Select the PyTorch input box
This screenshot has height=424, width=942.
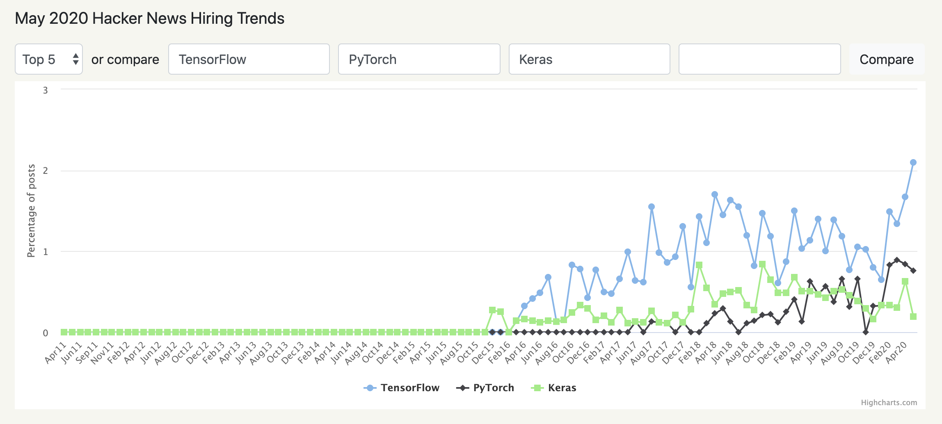(x=419, y=59)
